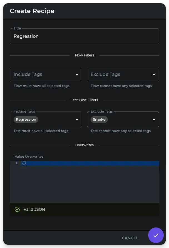This screenshot has width=169, height=248.
Task: Click the Value Overwrites label
Action: [29, 157]
